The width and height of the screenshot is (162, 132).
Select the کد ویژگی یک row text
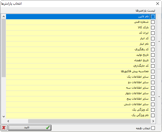pos(140,110)
